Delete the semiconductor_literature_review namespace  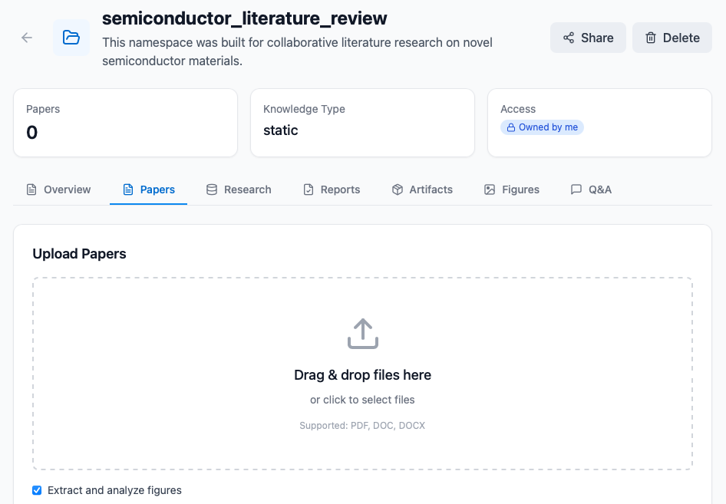pyautogui.click(x=672, y=38)
